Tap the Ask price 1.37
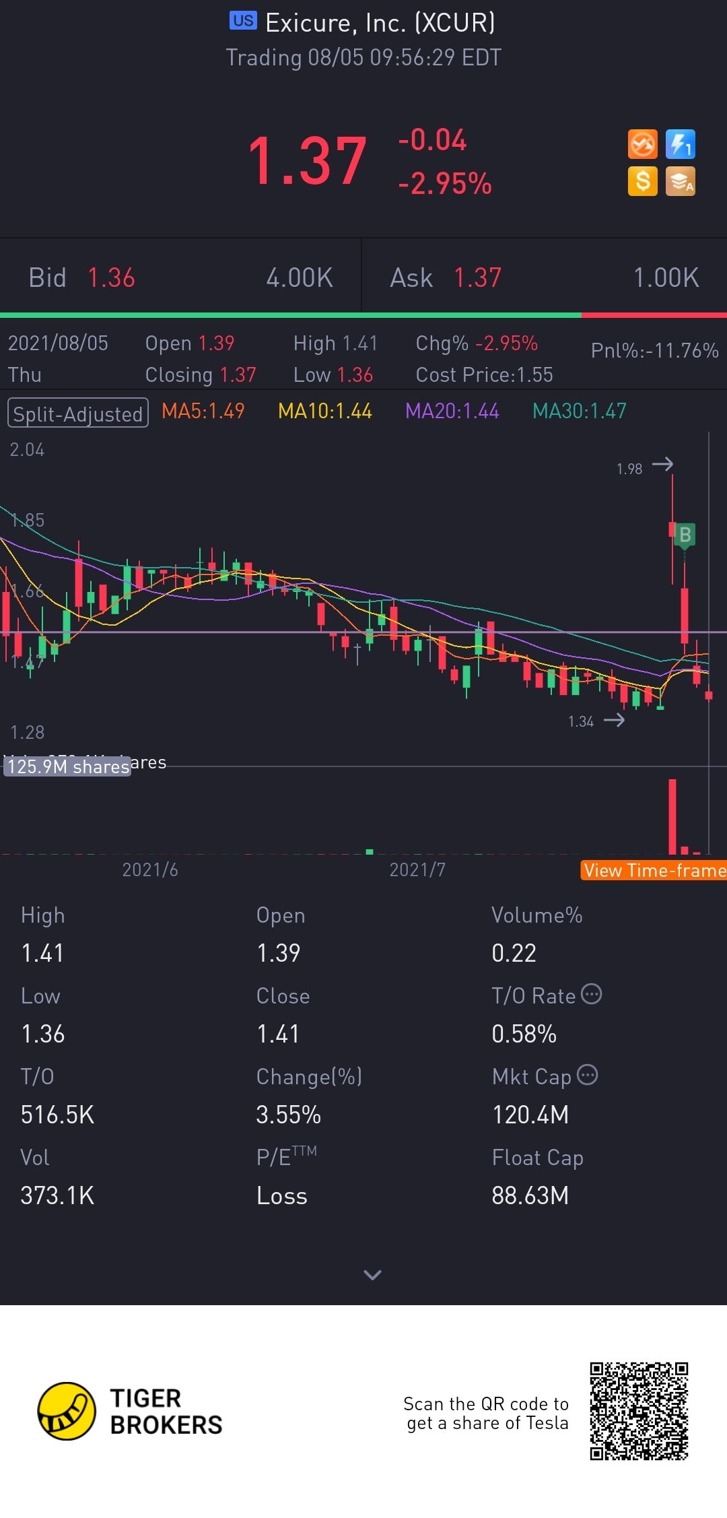 click(477, 277)
